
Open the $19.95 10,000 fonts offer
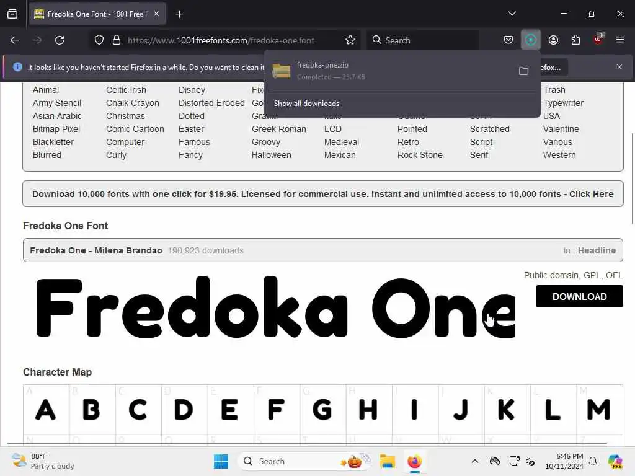coord(322,194)
